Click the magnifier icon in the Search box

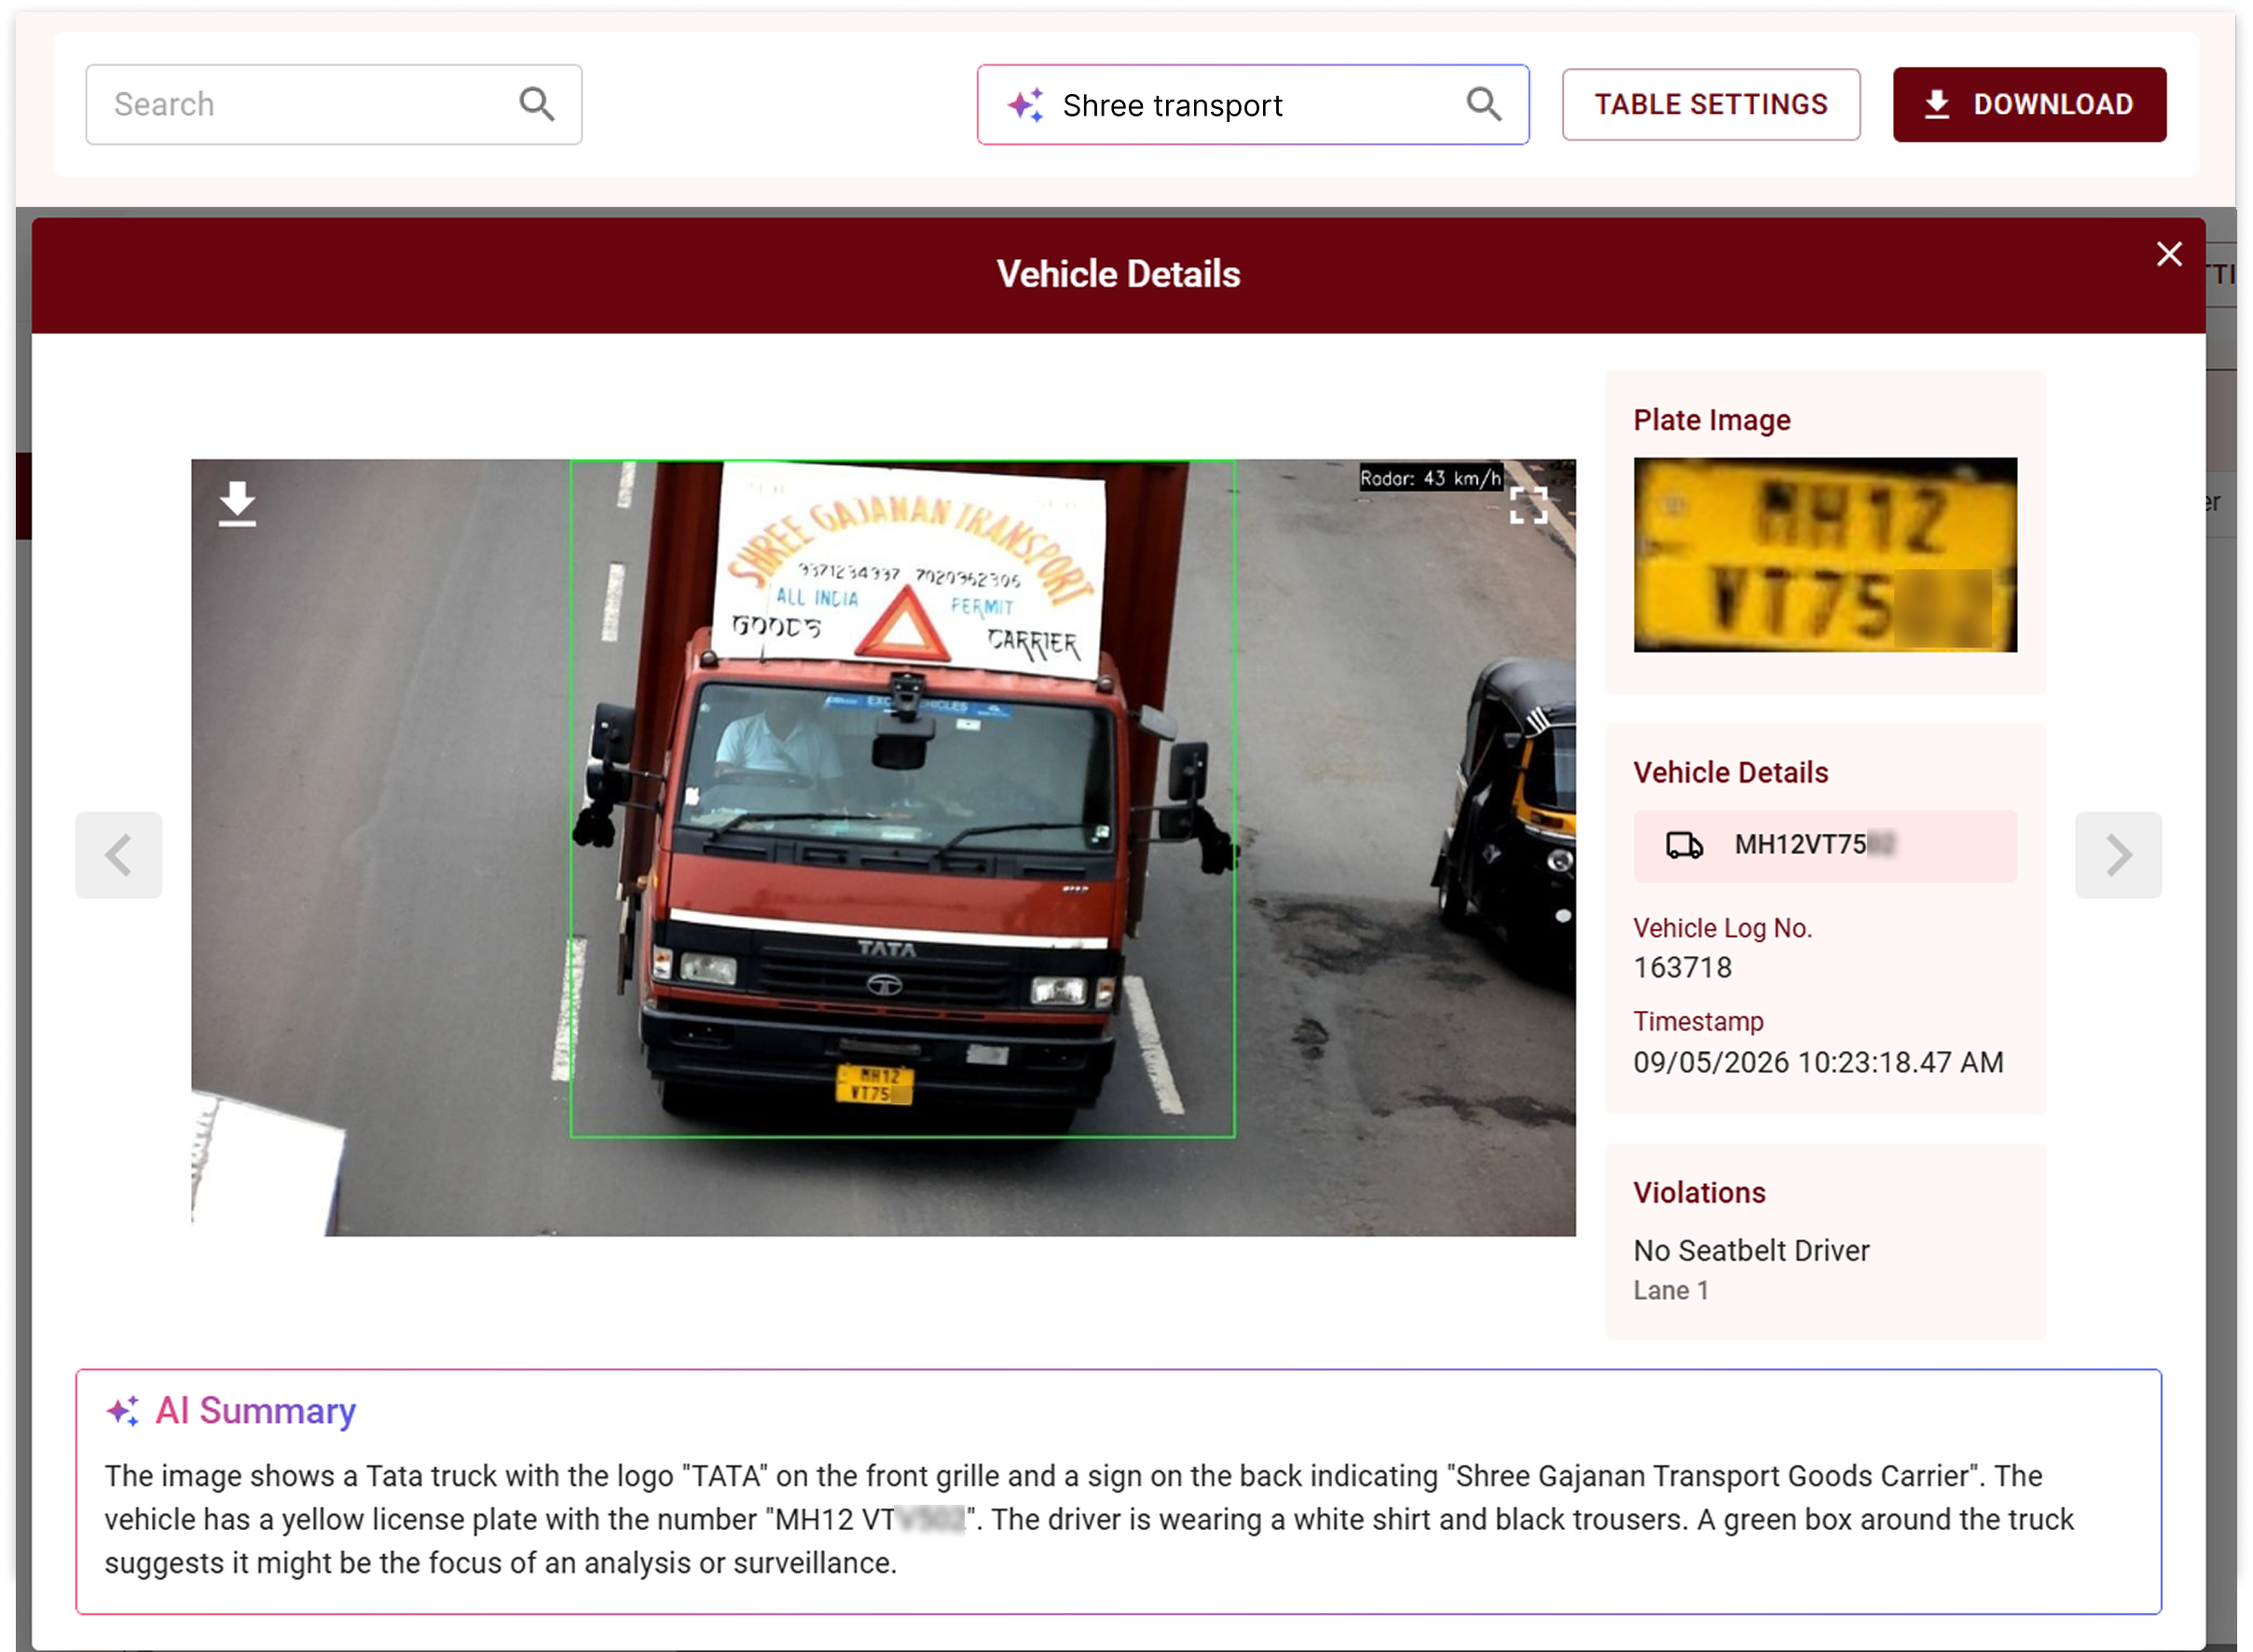click(x=536, y=104)
